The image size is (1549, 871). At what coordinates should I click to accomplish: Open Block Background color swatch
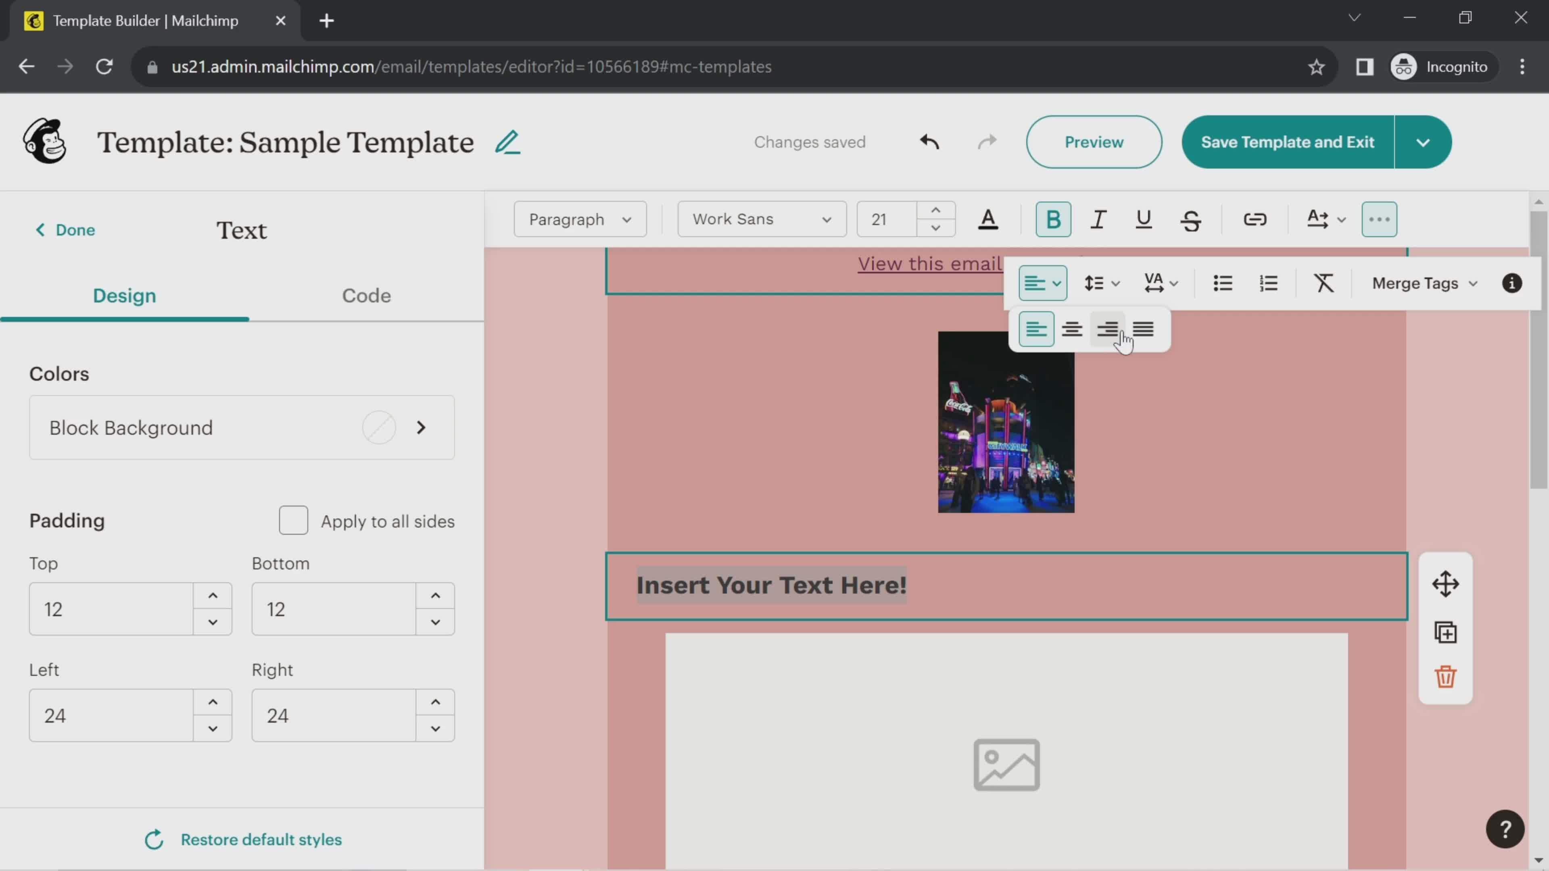(380, 427)
